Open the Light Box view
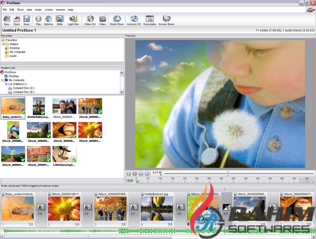 click(73, 20)
